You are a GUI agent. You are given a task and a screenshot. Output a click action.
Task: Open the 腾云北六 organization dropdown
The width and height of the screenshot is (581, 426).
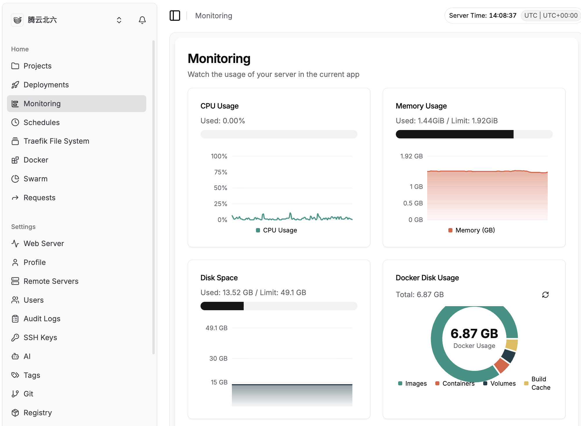(42, 20)
